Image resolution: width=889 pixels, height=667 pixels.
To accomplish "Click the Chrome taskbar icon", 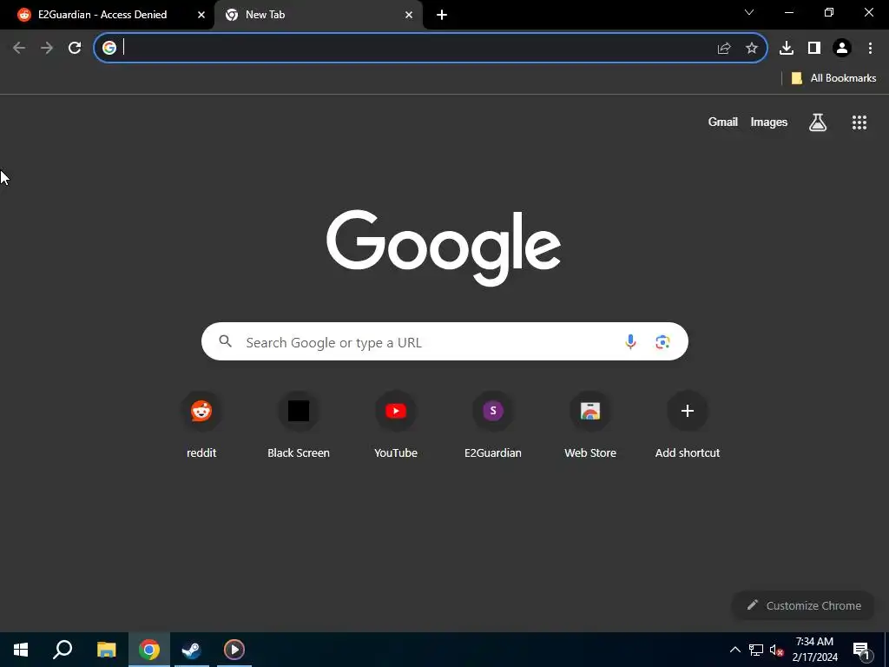I will pyautogui.click(x=149, y=650).
